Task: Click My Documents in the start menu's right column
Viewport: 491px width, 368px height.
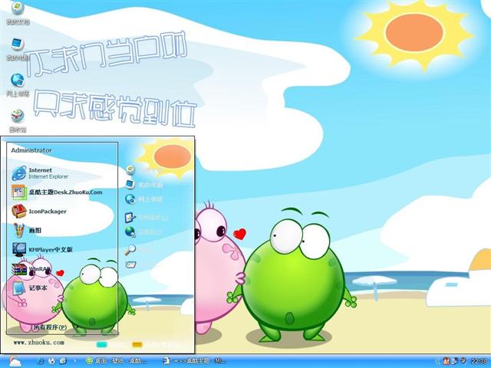Action: coord(144,170)
